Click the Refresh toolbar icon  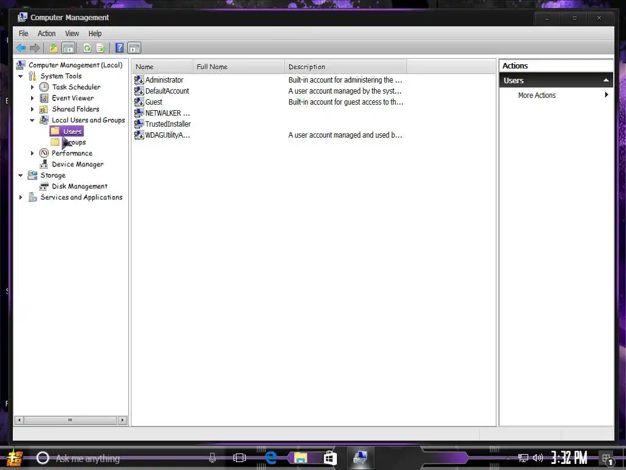point(87,48)
